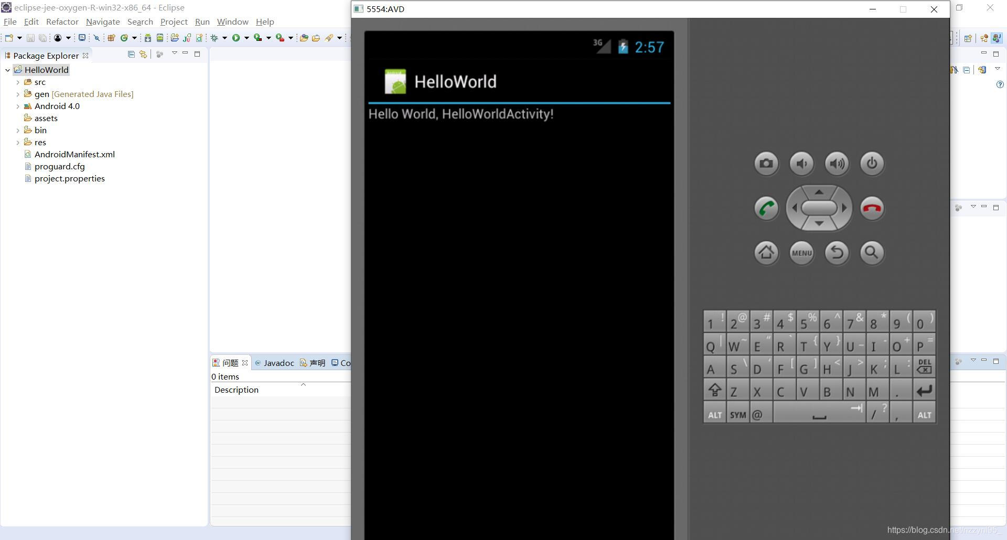Open the Package Explorer View Menu triangle

click(x=175, y=53)
